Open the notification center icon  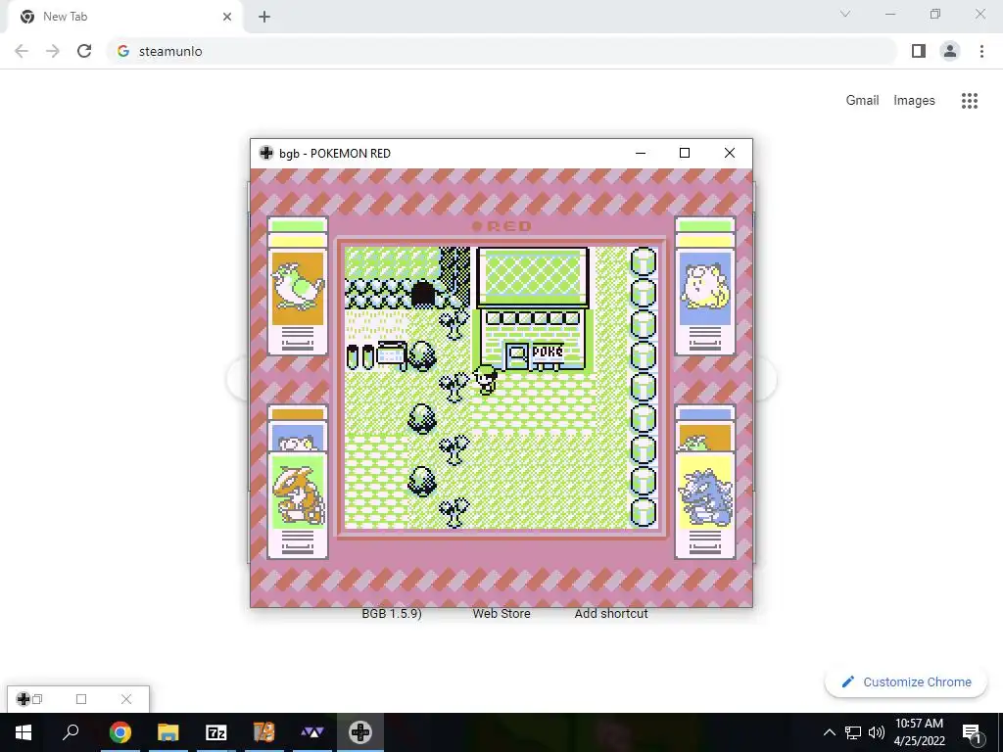972,732
